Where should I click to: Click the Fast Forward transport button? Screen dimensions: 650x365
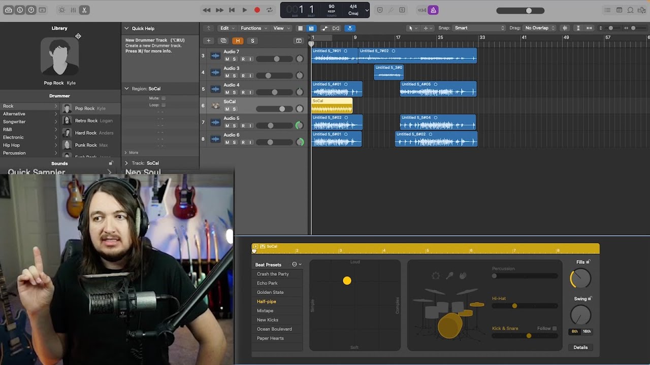click(219, 10)
